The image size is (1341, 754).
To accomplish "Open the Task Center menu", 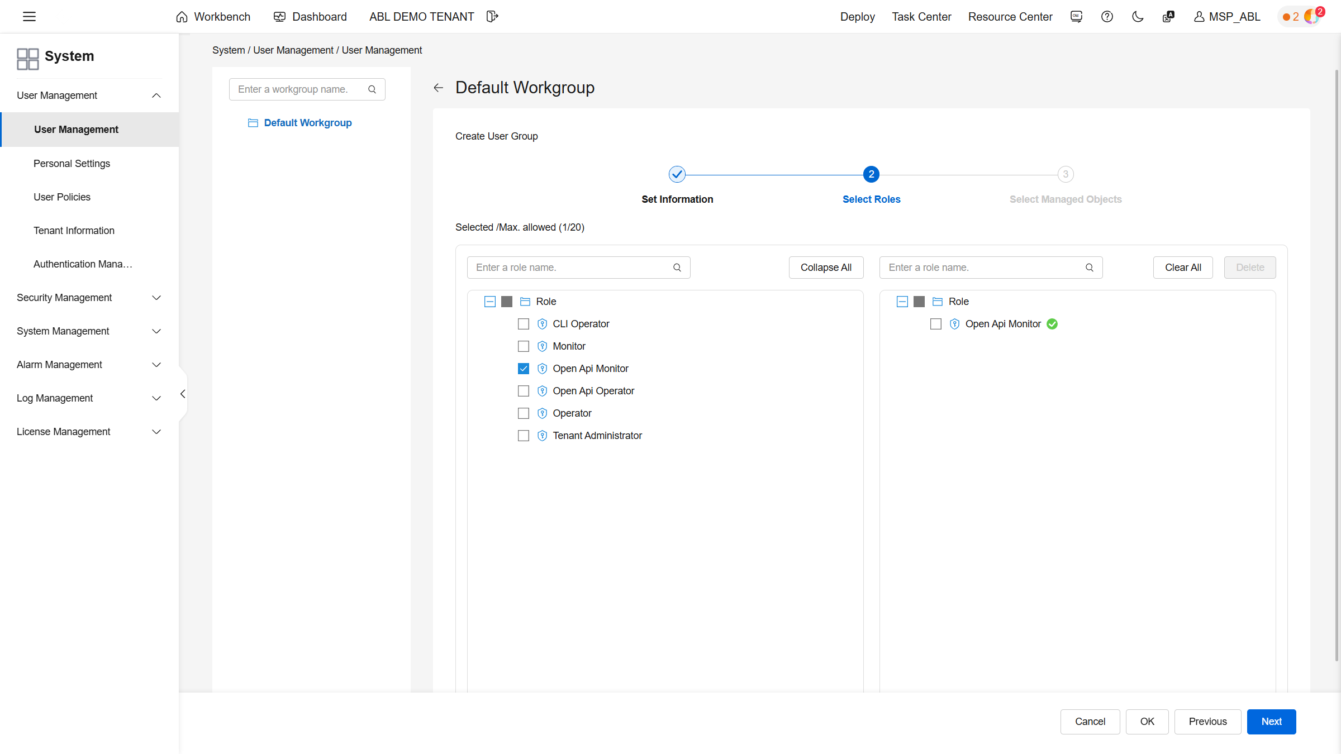I will (921, 17).
